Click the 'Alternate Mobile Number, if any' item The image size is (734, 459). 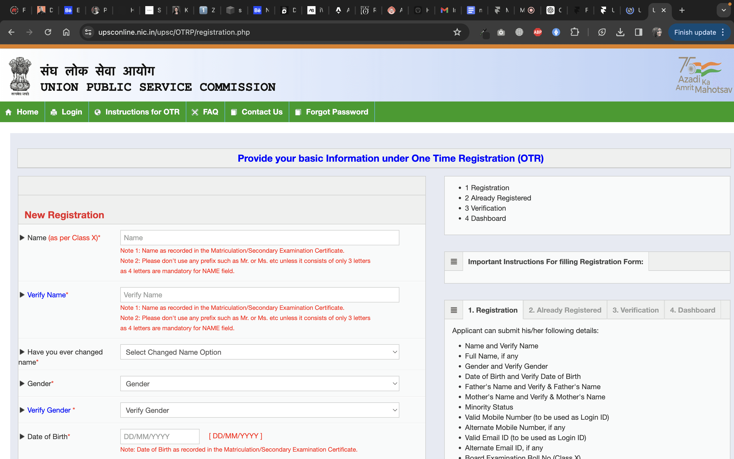coord(515,427)
